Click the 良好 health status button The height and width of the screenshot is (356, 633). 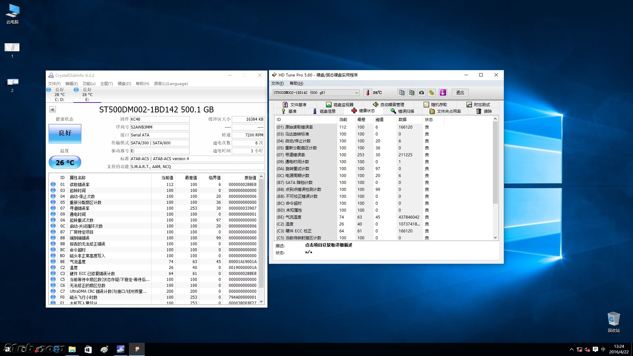coord(65,133)
